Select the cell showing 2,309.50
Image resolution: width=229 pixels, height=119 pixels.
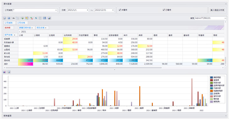pos(145,64)
